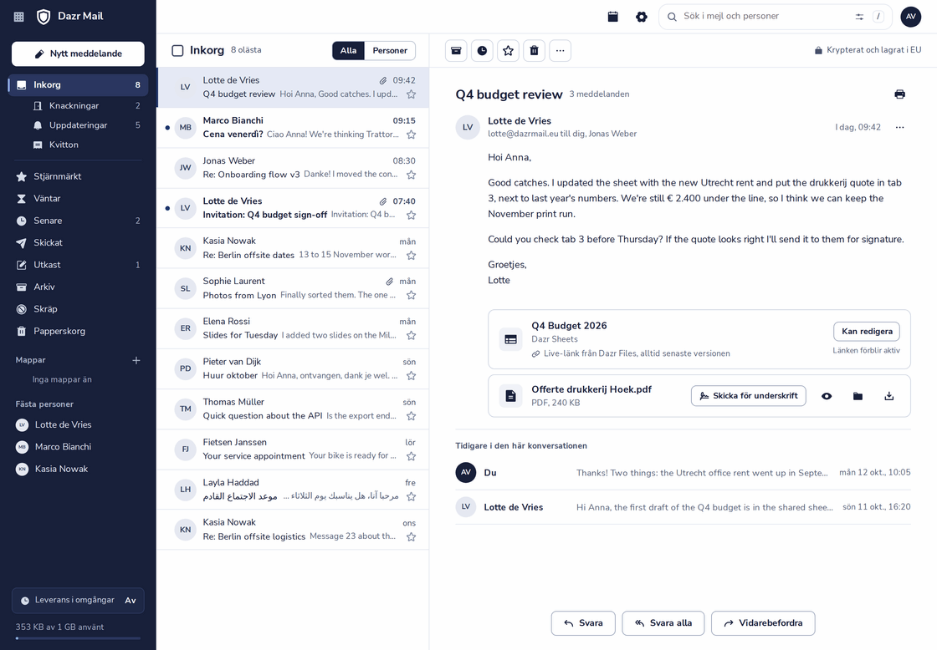Screen dimensions: 937x650
Task: Click Svara alla button
Action: pos(663,623)
